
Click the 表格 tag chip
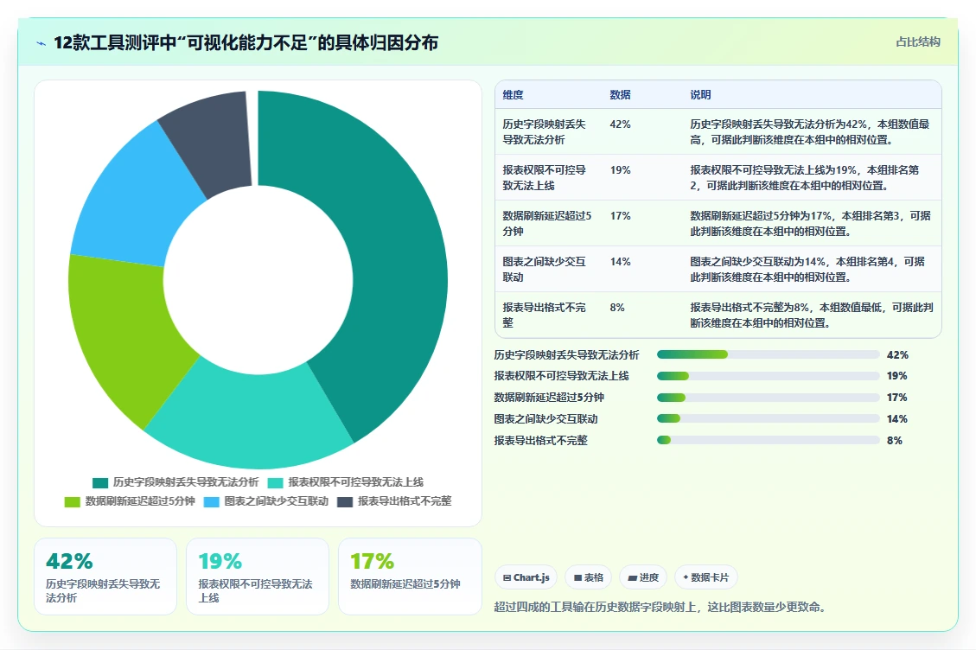(588, 577)
